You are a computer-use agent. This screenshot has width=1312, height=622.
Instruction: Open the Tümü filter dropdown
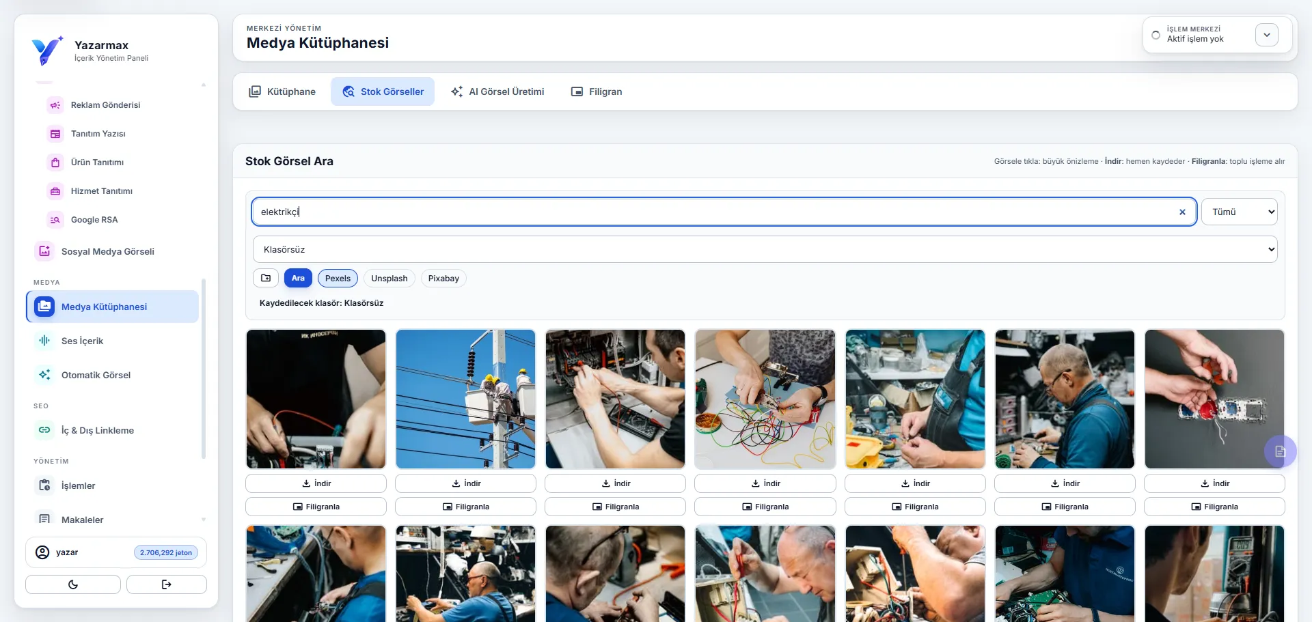pos(1240,212)
